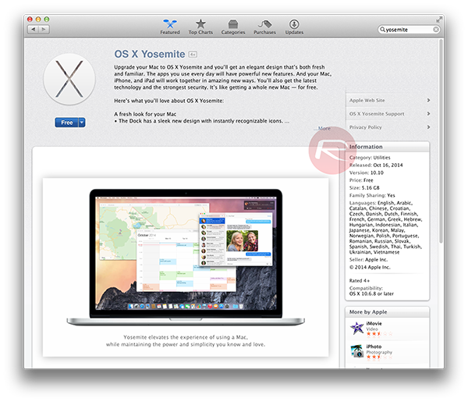Click the iMovie star rating
The height and width of the screenshot is (402, 468).
click(x=379, y=334)
